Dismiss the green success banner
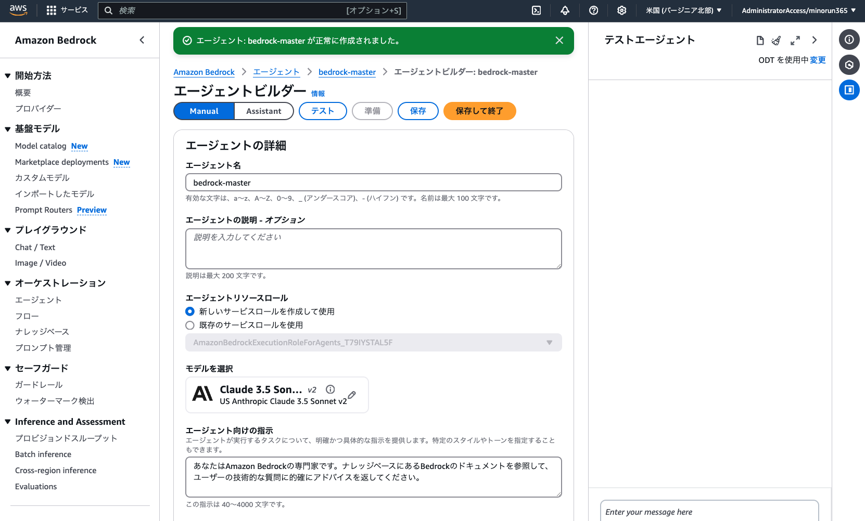This screenshot has width=865, height=521. pos(559,41)
